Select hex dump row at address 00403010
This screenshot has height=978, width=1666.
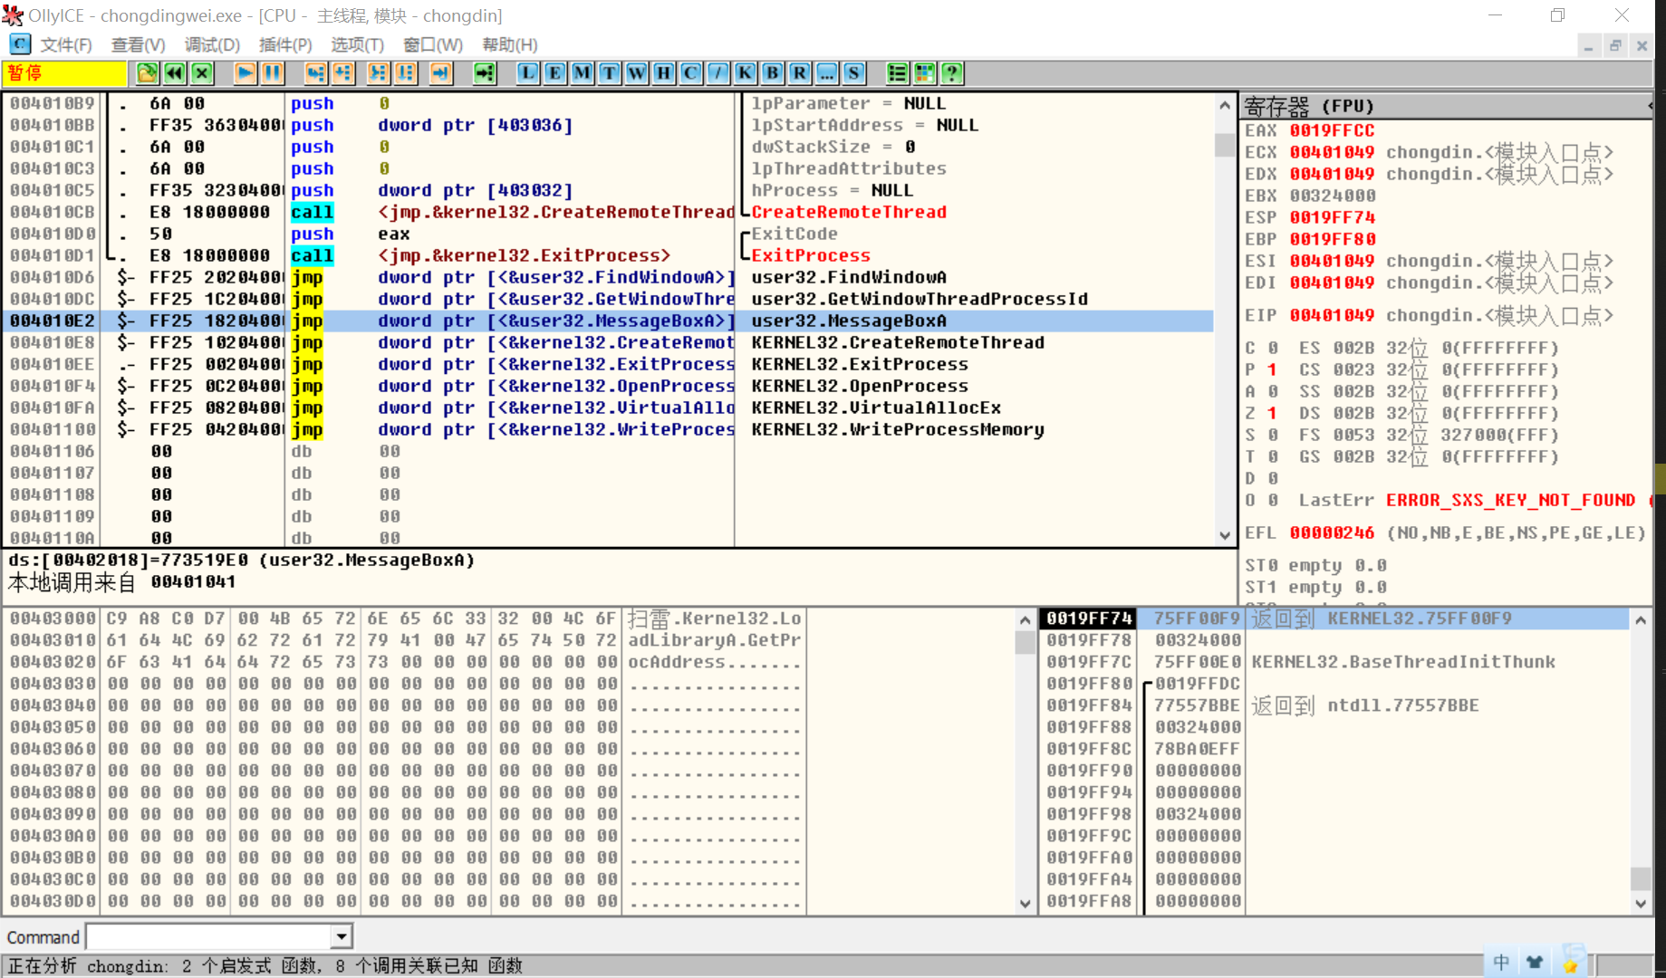pos(406,640)
